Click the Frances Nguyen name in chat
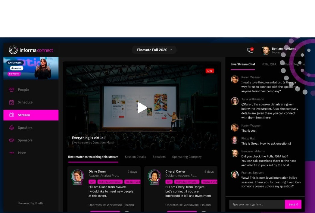The width and height of the screenshot is (315, 213). pyautogui.click(x=252, y=173)
